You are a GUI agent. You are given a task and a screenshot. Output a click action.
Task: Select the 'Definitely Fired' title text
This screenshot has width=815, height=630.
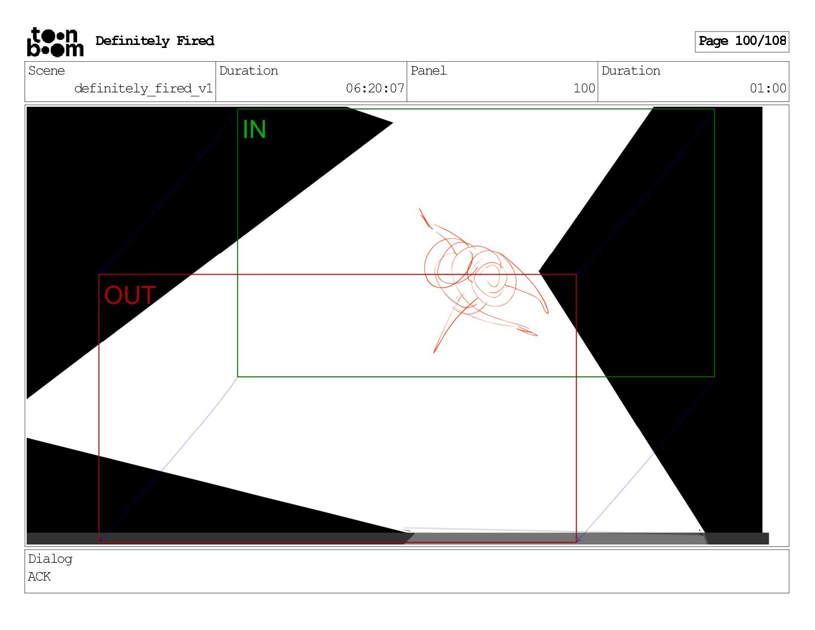[x=155, y=41]
